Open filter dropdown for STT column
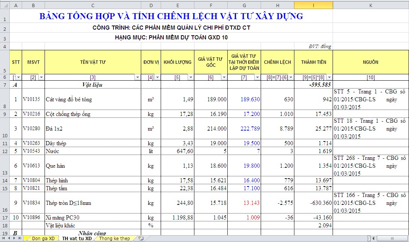This screenshot has height=242, width=409. click(x=19, y=77)
